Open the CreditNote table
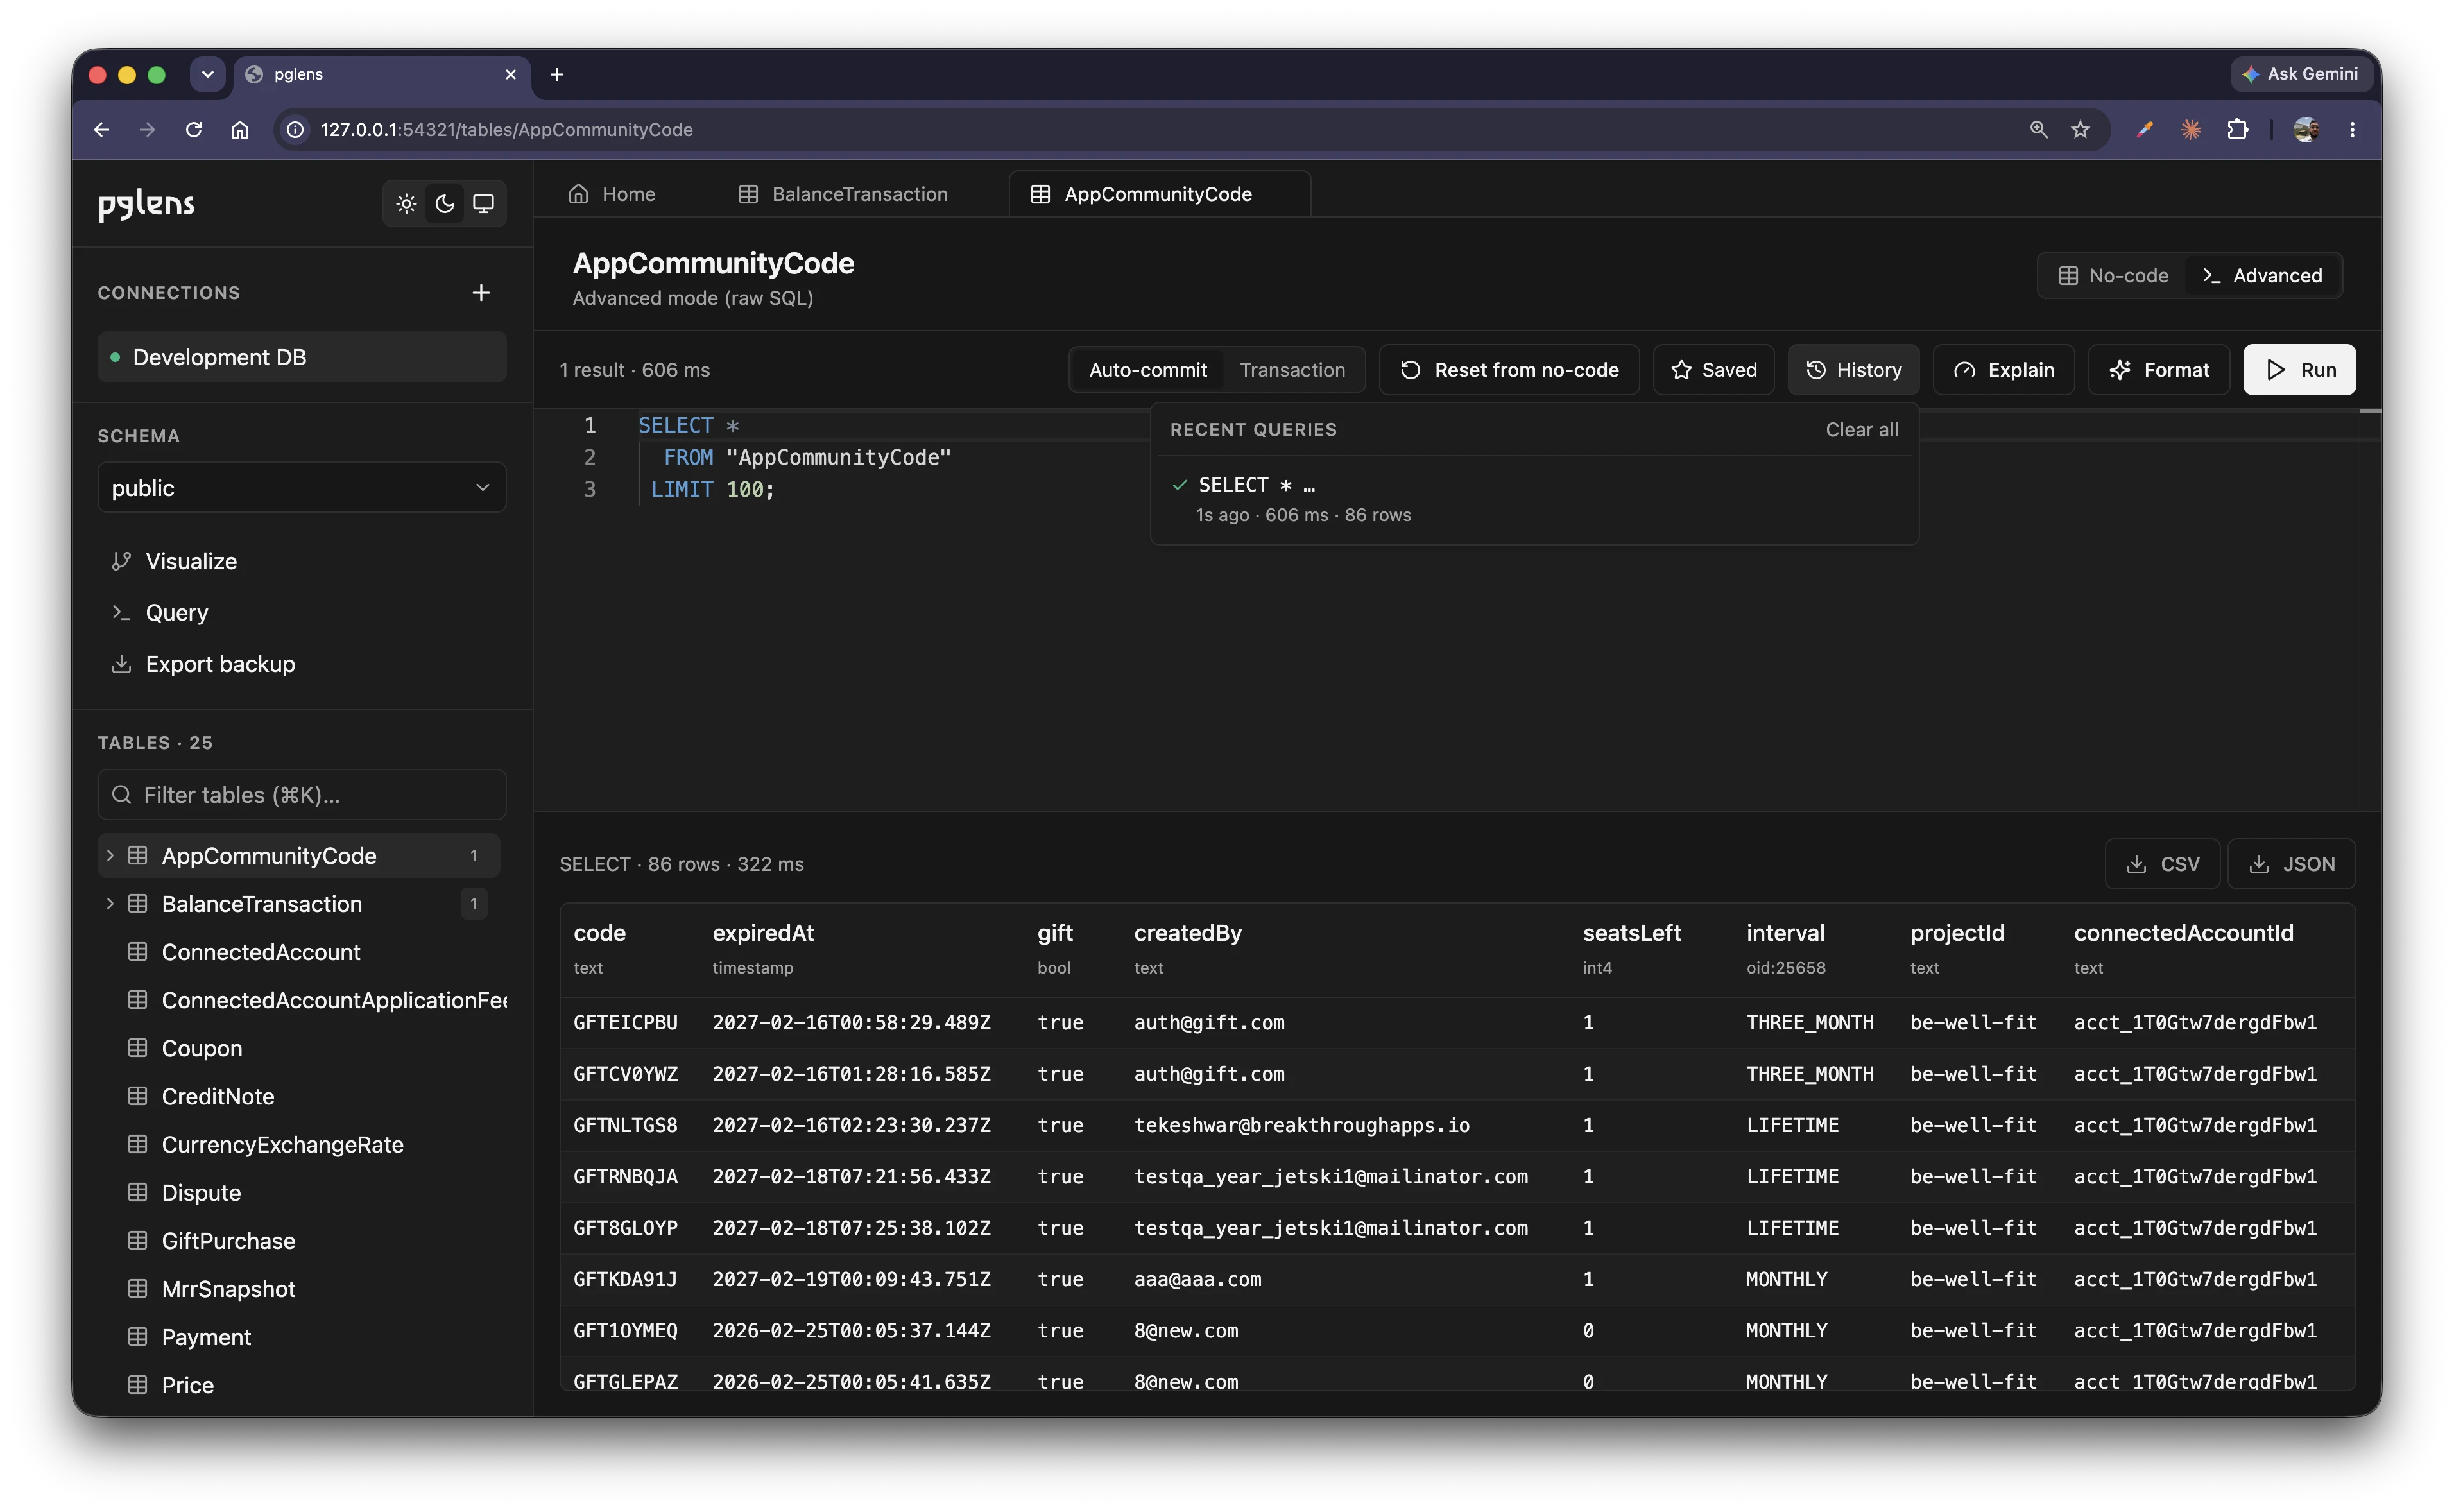Viewport: 2454px width, 1512px height. coord(218,1096)
